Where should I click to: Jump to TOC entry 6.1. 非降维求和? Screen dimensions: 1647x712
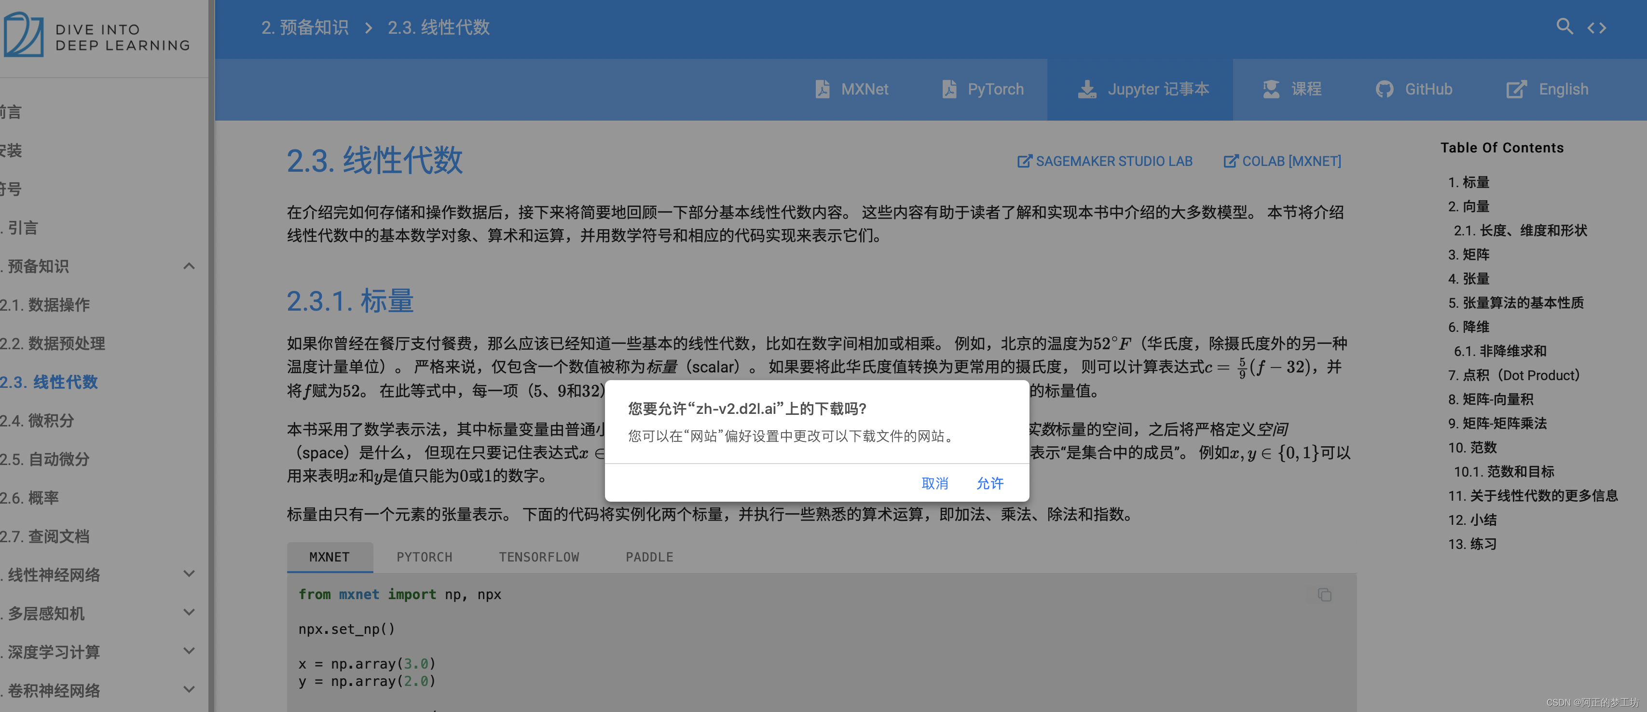pyautogui.click(x=1500, y=351)
